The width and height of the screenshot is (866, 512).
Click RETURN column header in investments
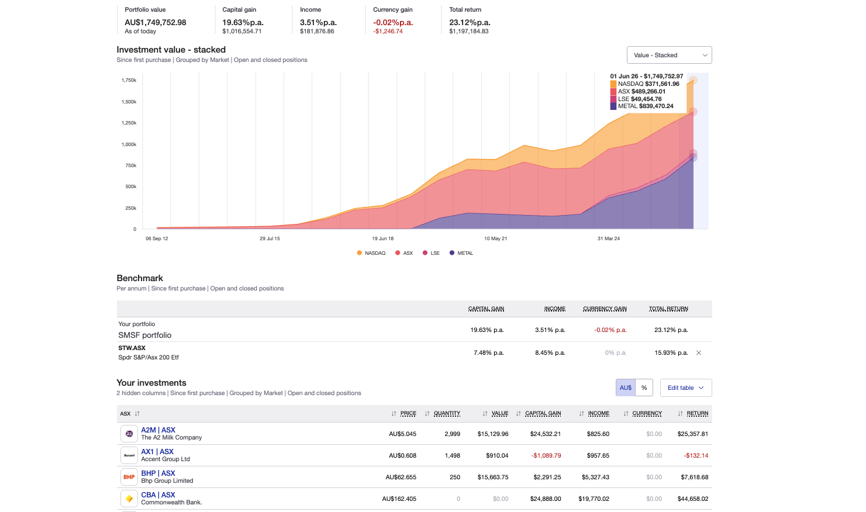point(698,413)
